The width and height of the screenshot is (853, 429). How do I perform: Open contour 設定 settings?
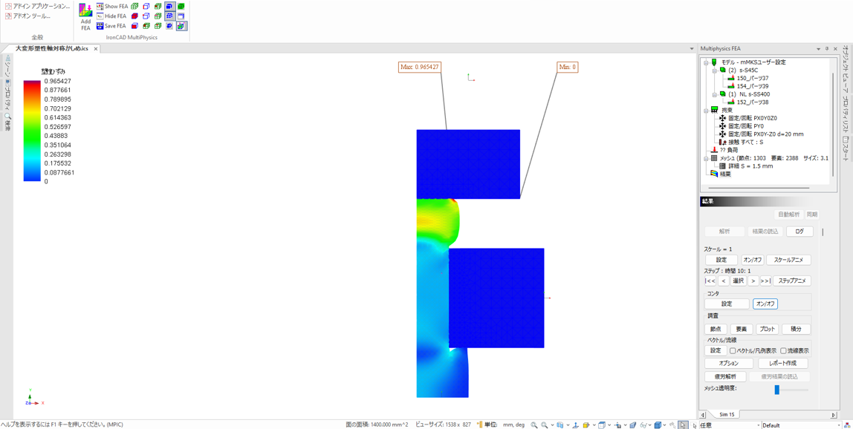point(727,304)
